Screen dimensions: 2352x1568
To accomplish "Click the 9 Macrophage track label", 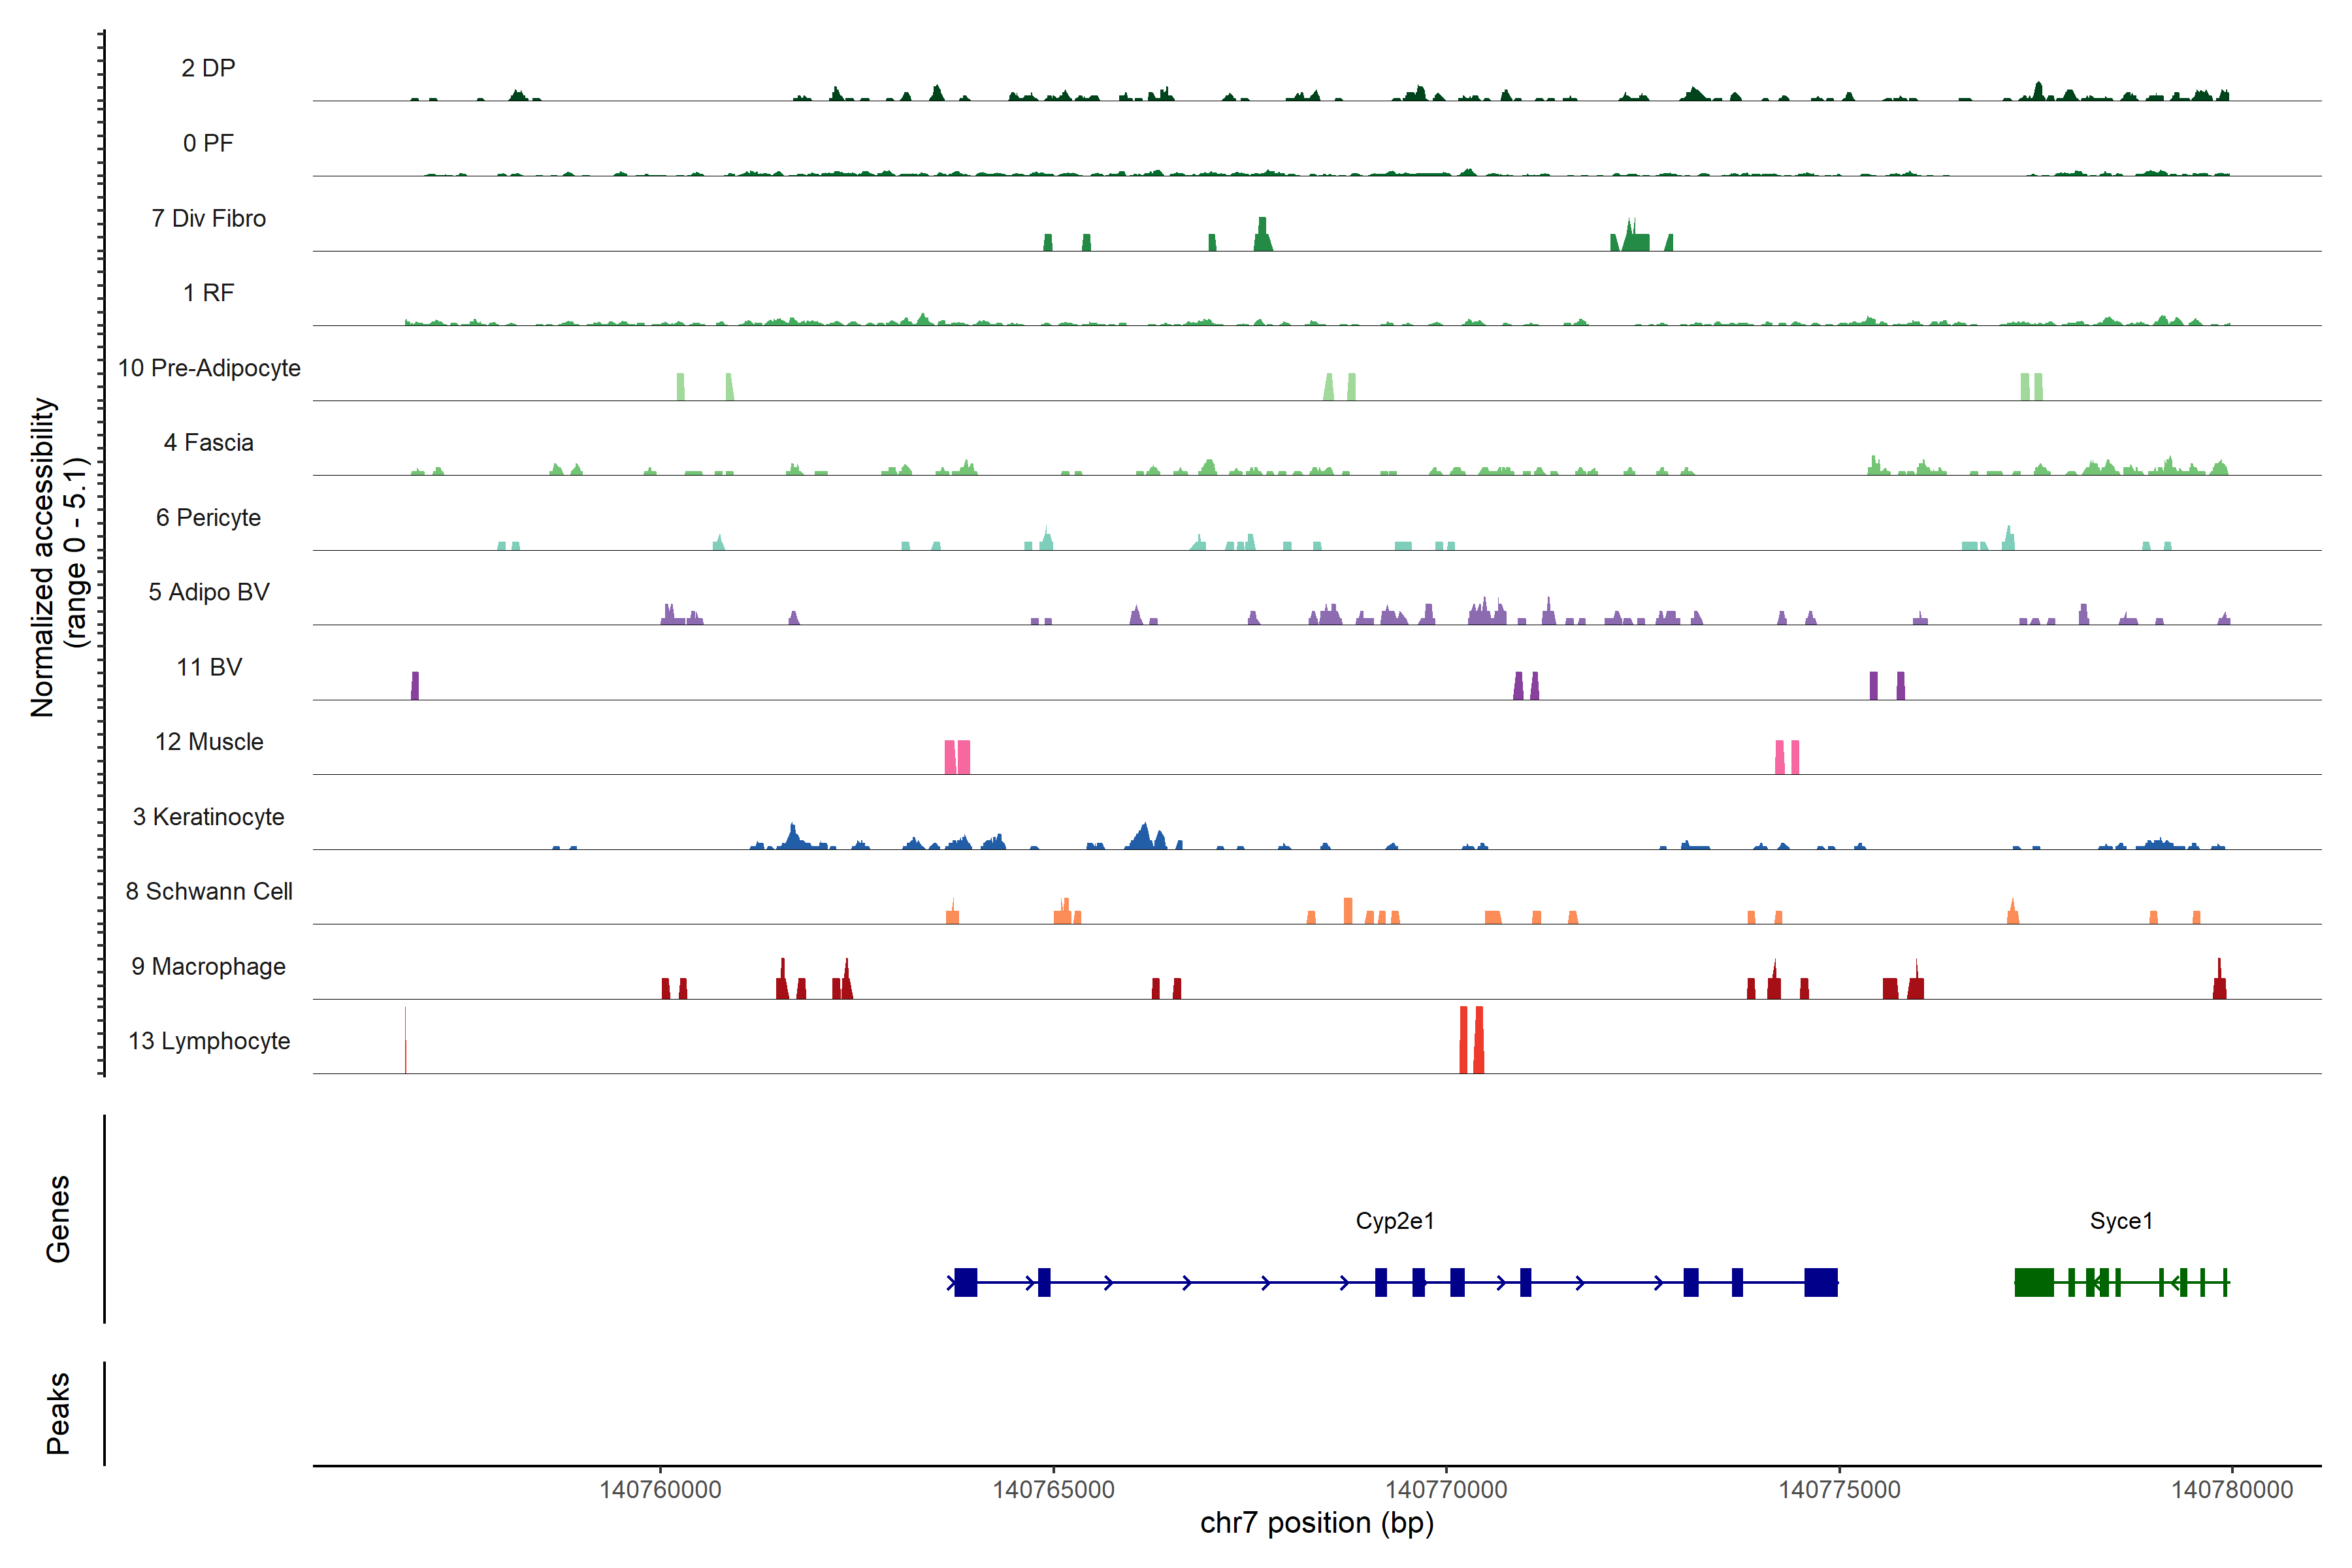I will pos(208,967).
